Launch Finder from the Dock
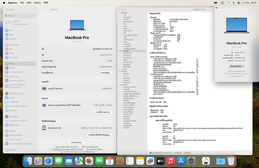 click(28, 161)
